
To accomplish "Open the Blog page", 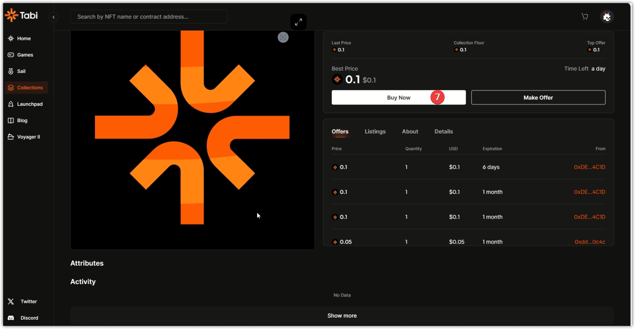I will click(22, 121).
